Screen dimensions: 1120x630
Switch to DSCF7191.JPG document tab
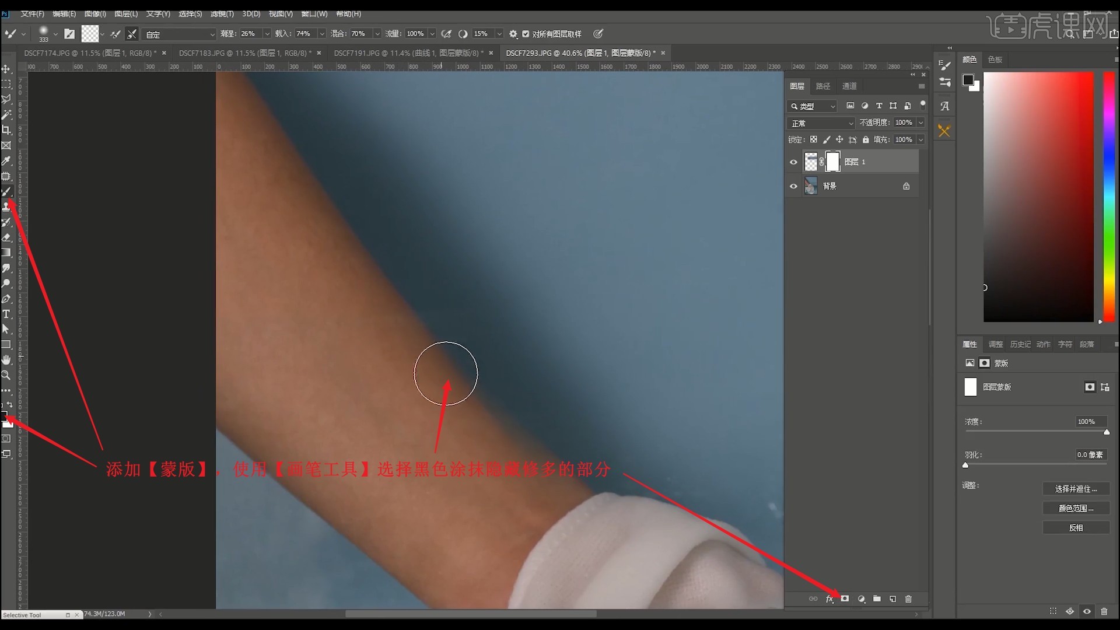pos(408,53)
